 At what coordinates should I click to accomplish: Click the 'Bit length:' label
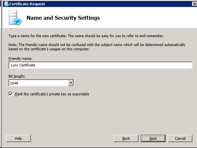pos(17,76)
